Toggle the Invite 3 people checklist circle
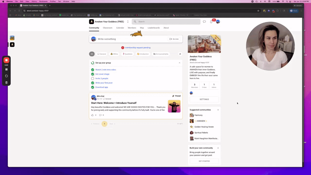 click(93, 78)
